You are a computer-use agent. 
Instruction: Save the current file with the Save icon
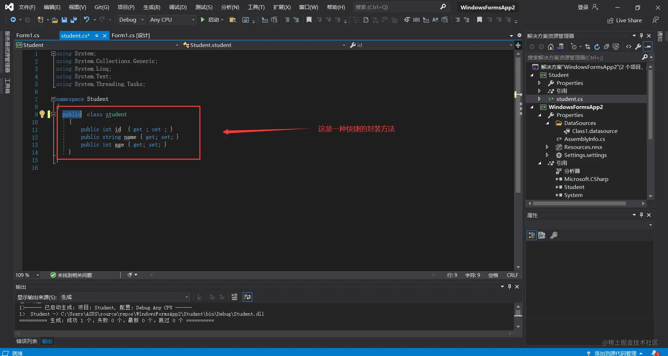[64, 20]
